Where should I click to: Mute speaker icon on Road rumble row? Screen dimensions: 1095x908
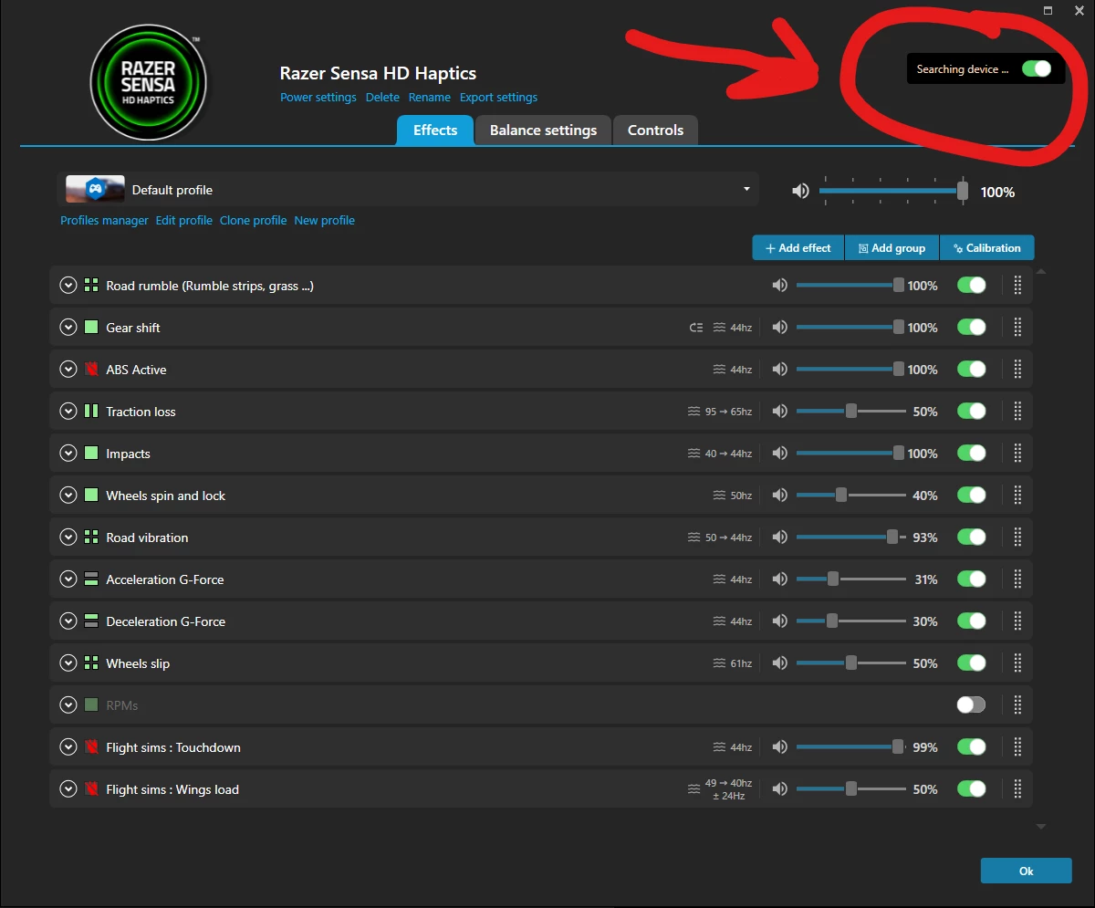pos(779,286)
